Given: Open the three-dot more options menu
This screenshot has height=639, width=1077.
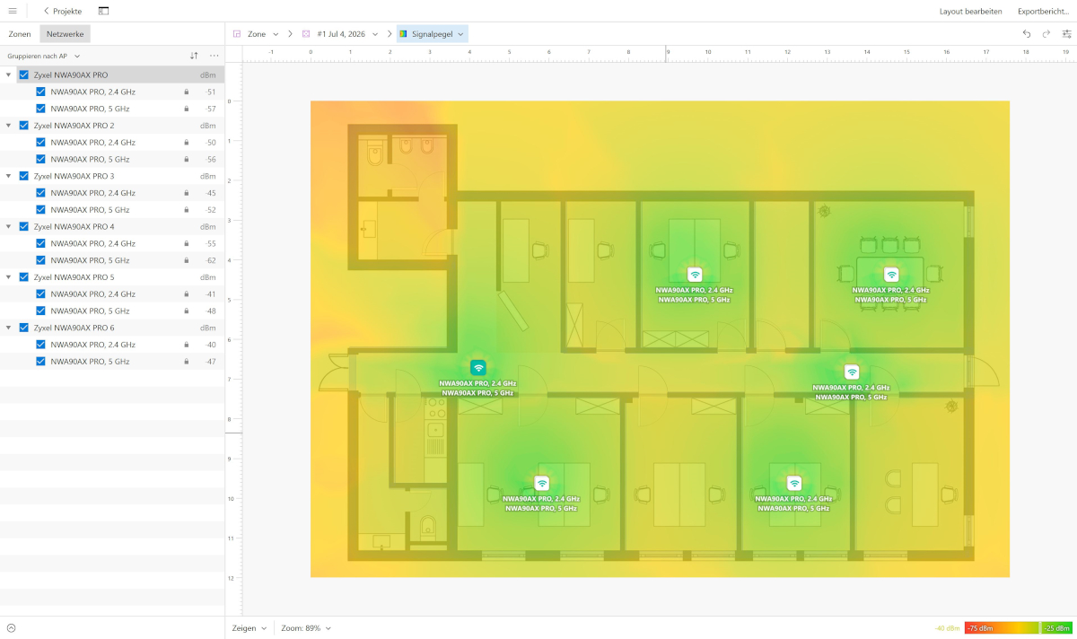Looking at the screenshot, I should [x=214, y=56].
